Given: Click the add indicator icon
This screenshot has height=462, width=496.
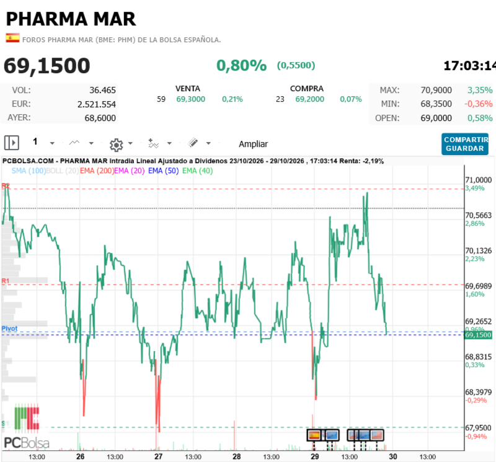Looking at the screenshot, I should coord(153,143).
